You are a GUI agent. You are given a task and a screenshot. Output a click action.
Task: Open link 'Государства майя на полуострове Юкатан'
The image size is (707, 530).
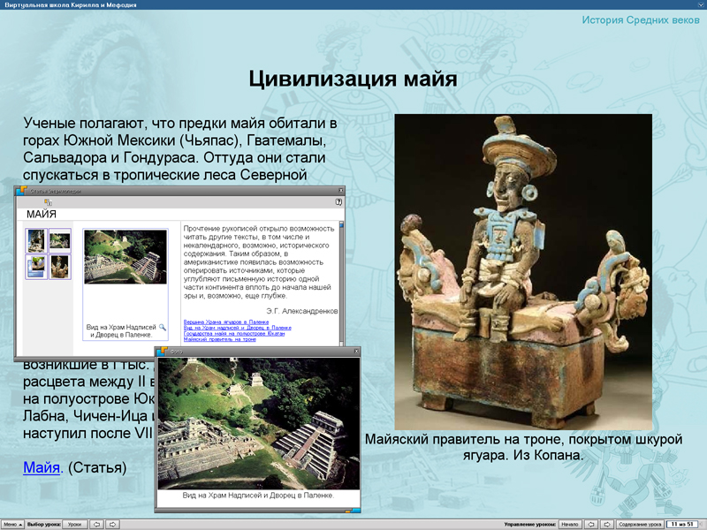coord(234,334)
